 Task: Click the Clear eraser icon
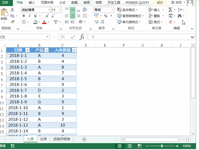[x=171, y=22]
